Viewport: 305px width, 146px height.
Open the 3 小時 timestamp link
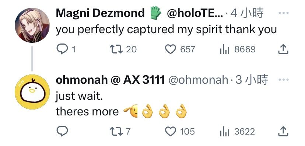pyautogui.click(x=252, y=80)
